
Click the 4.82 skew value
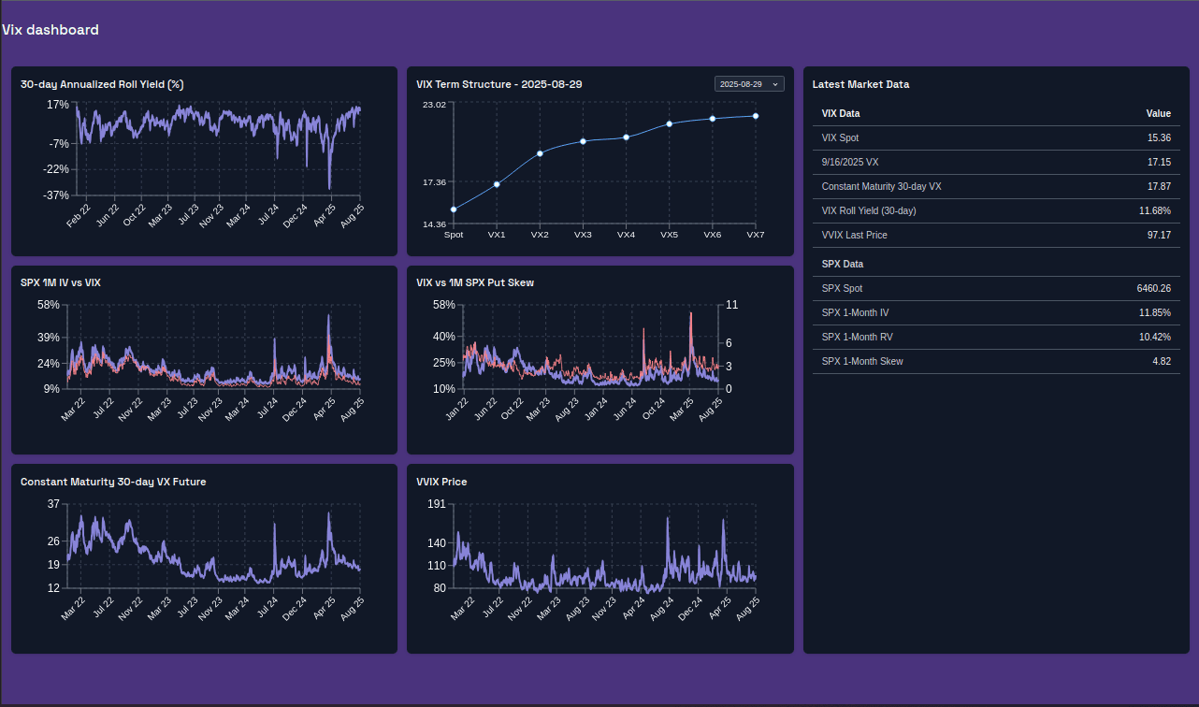[1162, 361]
